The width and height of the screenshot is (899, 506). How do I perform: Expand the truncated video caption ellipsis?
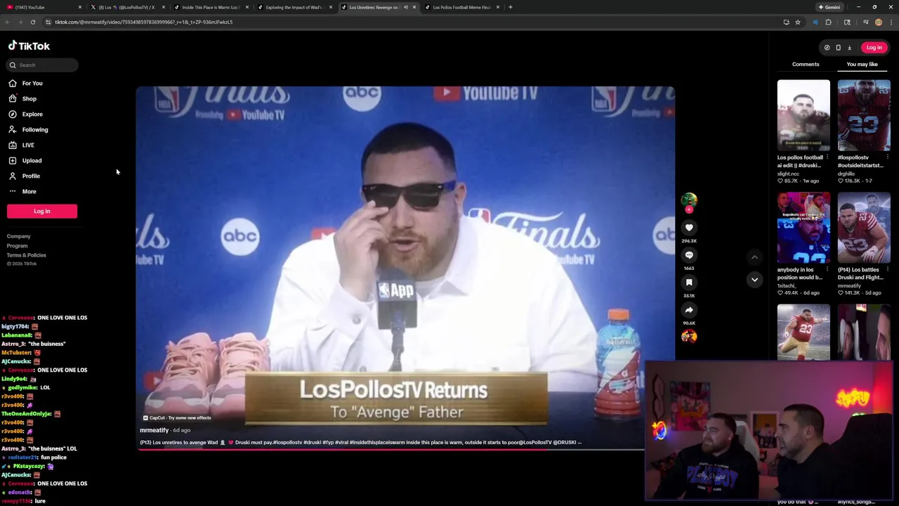[579, 442]
